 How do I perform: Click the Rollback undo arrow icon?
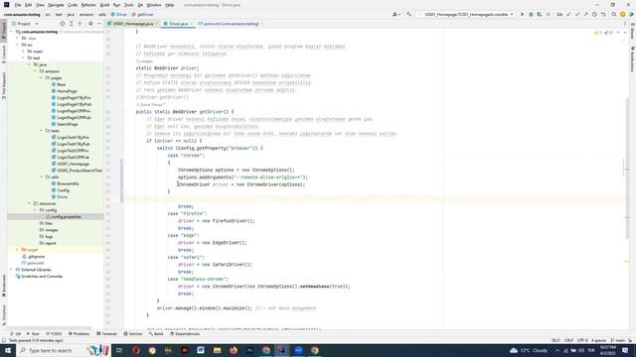pyautogui.click(x=603, y=14)
